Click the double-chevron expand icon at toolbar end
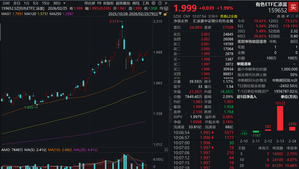The height and width of the screenshot is (169, 299). [166, 3]
